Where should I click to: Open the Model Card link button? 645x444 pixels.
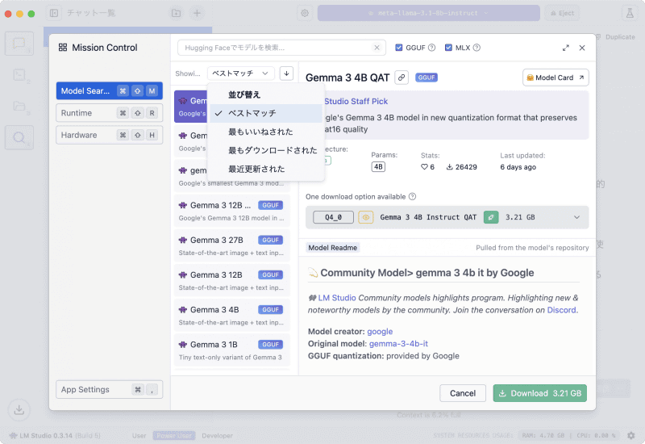coord(556,77)
